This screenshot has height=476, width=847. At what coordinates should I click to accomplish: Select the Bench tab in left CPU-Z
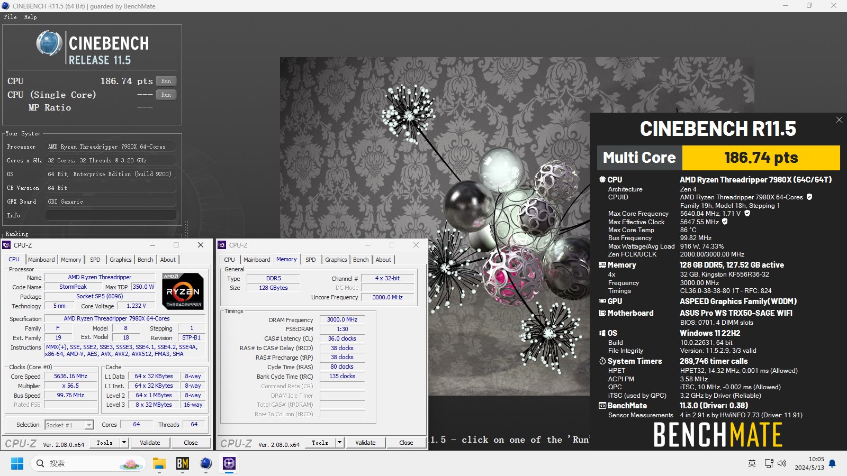coord(145,260)
